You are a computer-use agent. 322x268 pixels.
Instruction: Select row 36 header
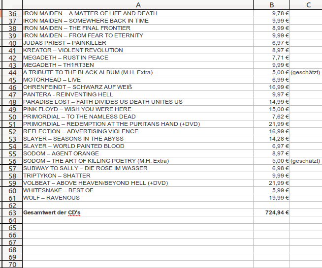click(12, 14)
